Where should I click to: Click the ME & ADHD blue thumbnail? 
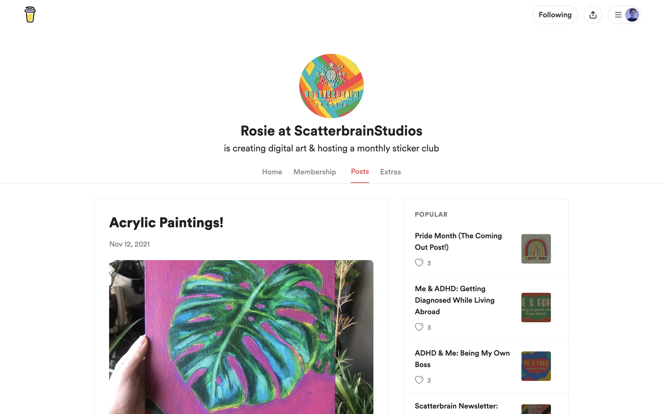point(536,366)
